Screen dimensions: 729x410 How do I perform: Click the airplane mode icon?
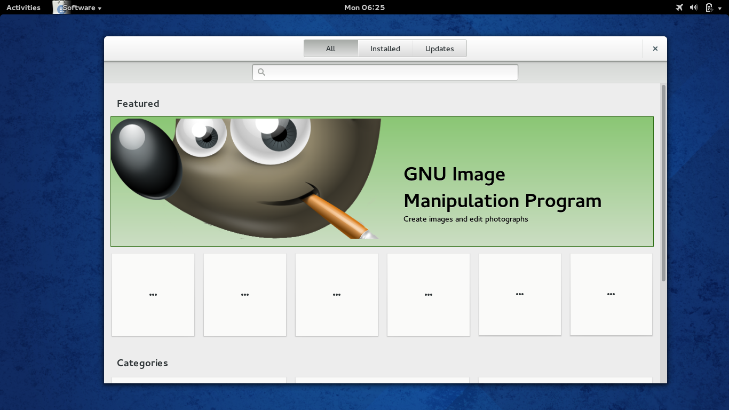point(679,7)
